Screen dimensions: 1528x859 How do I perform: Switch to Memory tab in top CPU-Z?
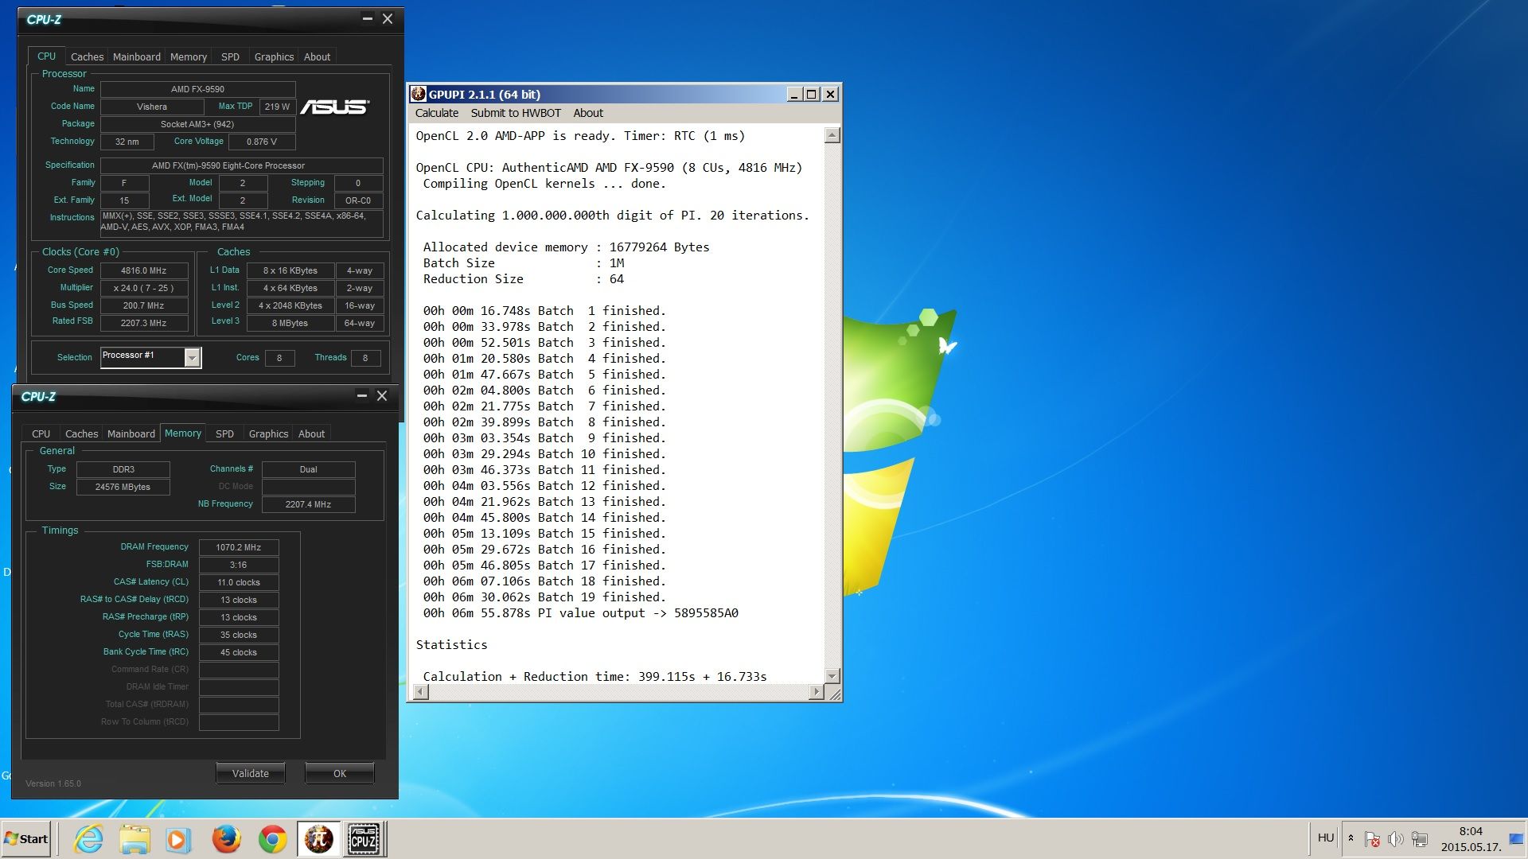189,56
